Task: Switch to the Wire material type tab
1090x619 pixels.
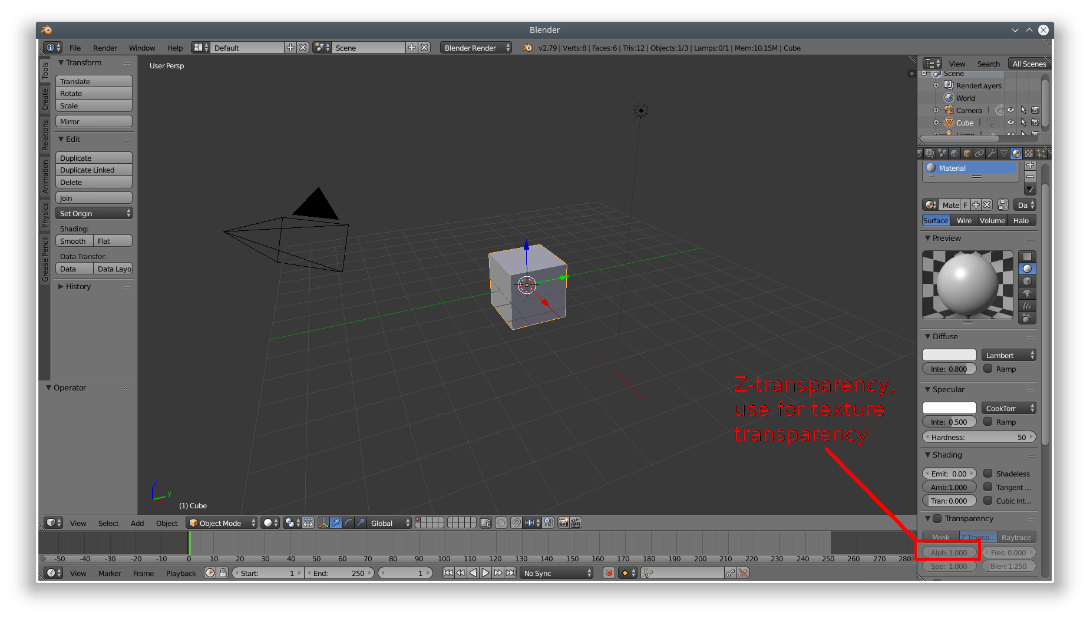Action: click(x=964, y=220)
